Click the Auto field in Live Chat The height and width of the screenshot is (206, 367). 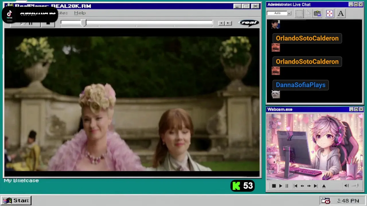tap(277, 13)
